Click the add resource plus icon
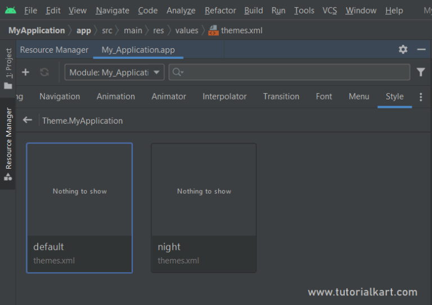Viewport: 432px width, 305px height. point(26,72)
